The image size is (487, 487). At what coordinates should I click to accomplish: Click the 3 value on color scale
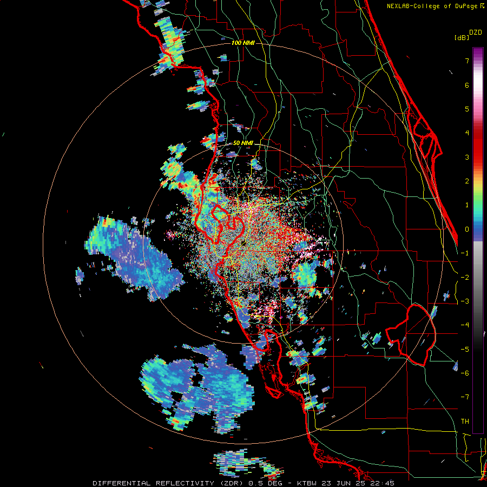467,157
